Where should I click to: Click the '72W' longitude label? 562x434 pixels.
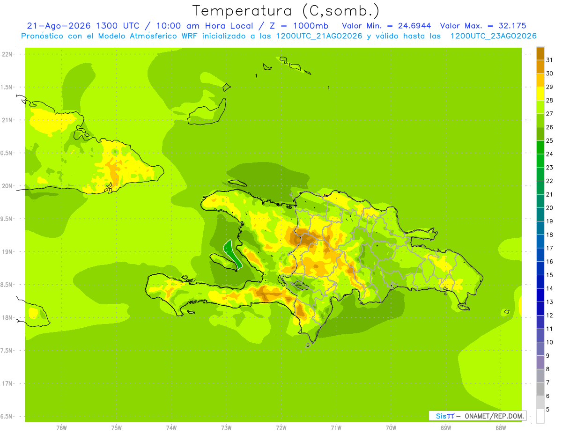(x=281, y=428)
